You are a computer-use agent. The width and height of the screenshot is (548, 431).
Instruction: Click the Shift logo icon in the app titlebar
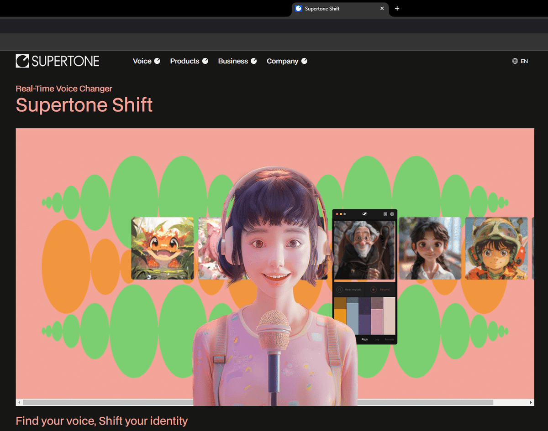(x=365, y=214)
